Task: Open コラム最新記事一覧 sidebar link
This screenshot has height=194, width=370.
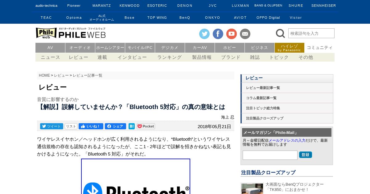Action: click(x=287, y=98)
